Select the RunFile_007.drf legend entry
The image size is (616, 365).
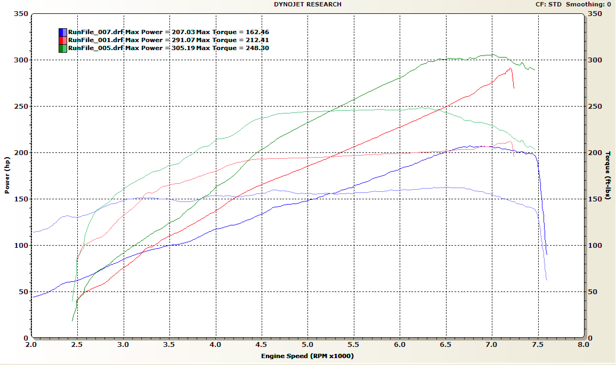tap(96, 32)
